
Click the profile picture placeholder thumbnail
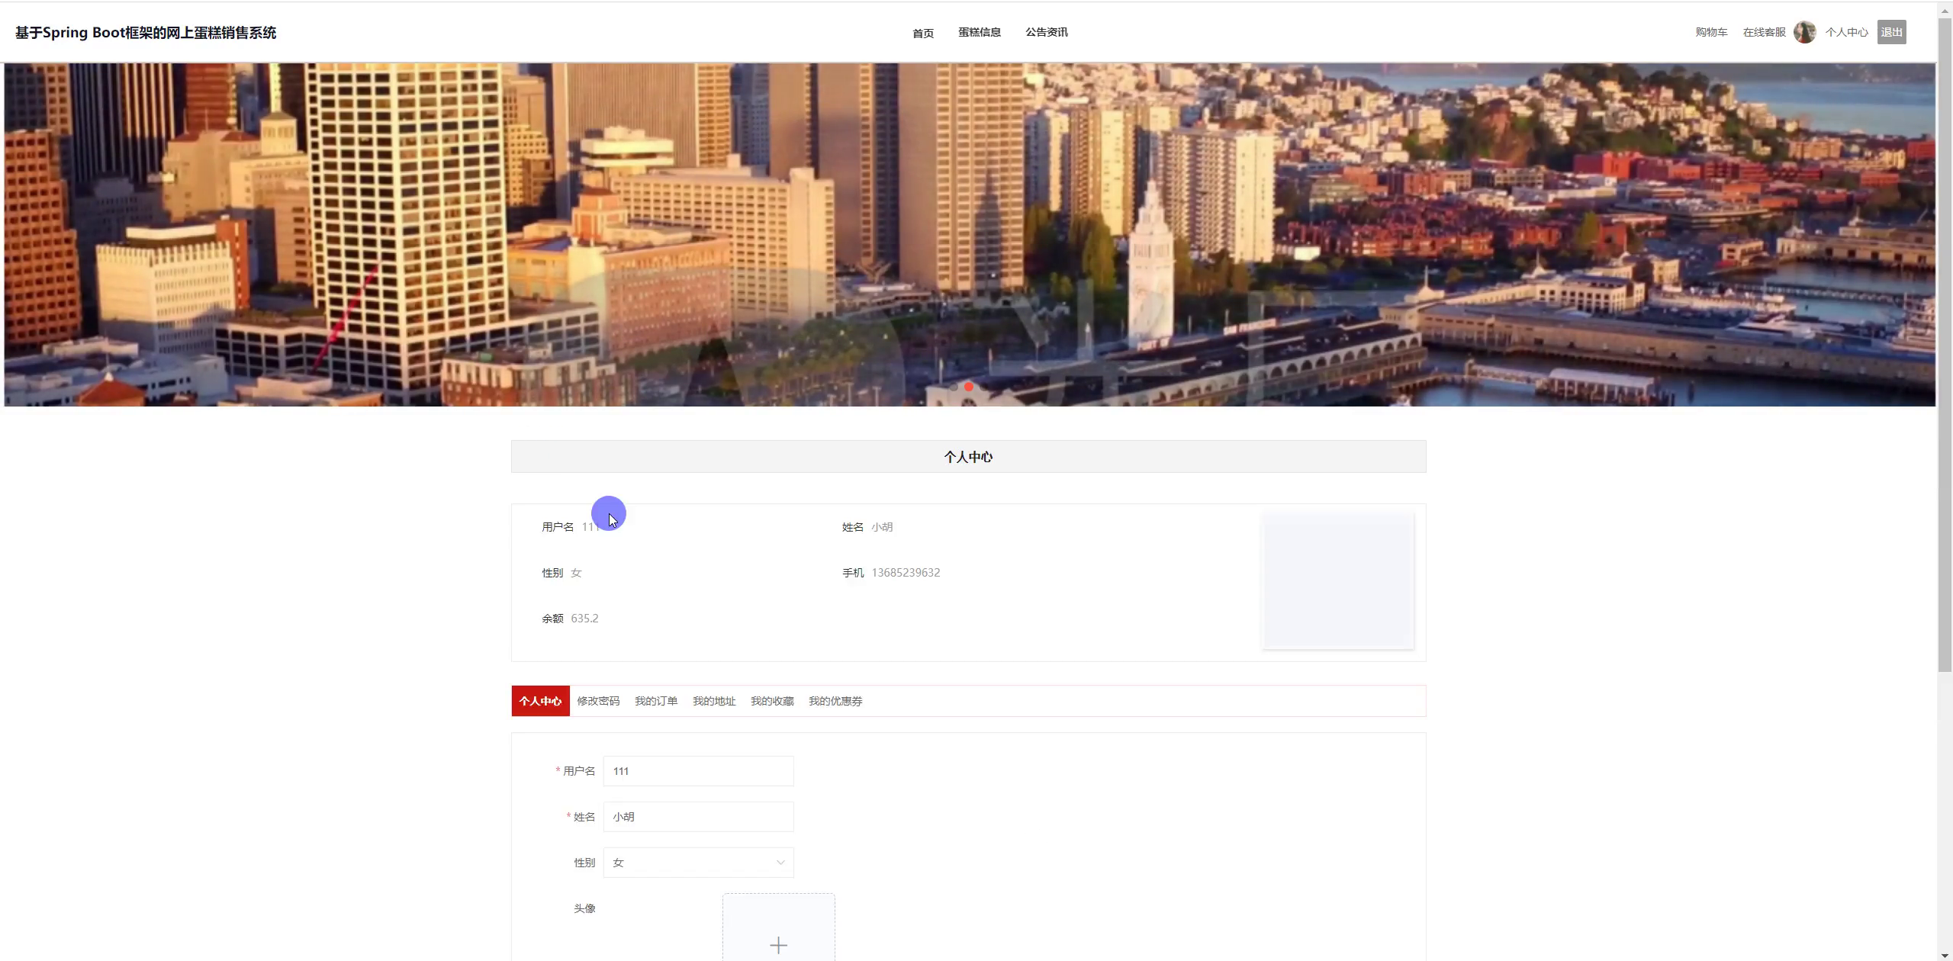pos(1337,581)
